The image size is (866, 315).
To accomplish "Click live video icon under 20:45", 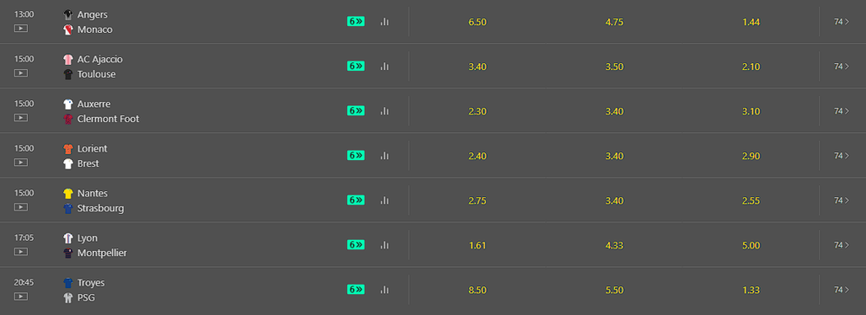I will 21,296.
